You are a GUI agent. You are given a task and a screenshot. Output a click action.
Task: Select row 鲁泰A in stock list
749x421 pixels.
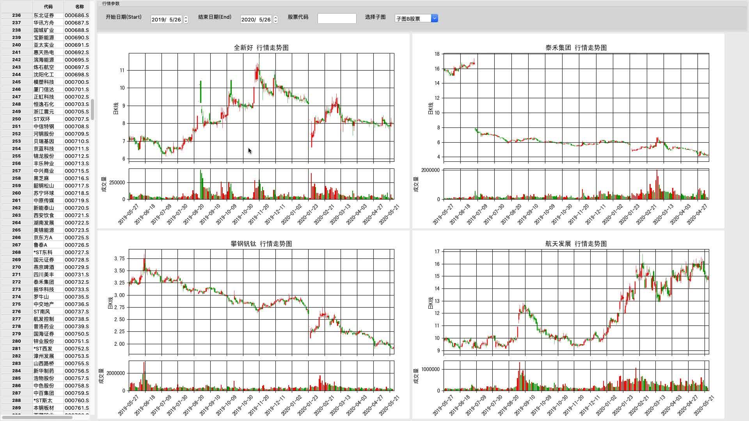coord(45,245)
